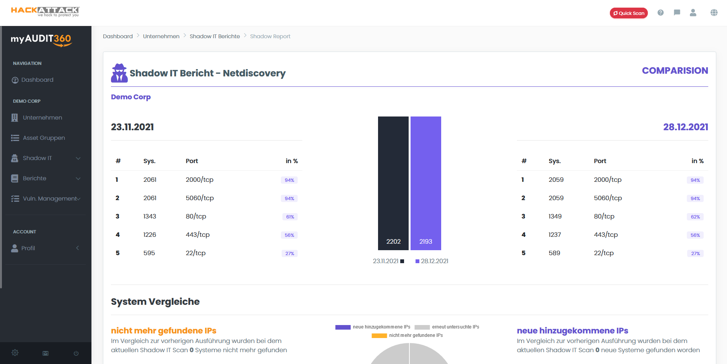Viewport: 727px width, 364px height.
Task: Click the neue hinzugekommene IPs heading
Action: [572, 330]
